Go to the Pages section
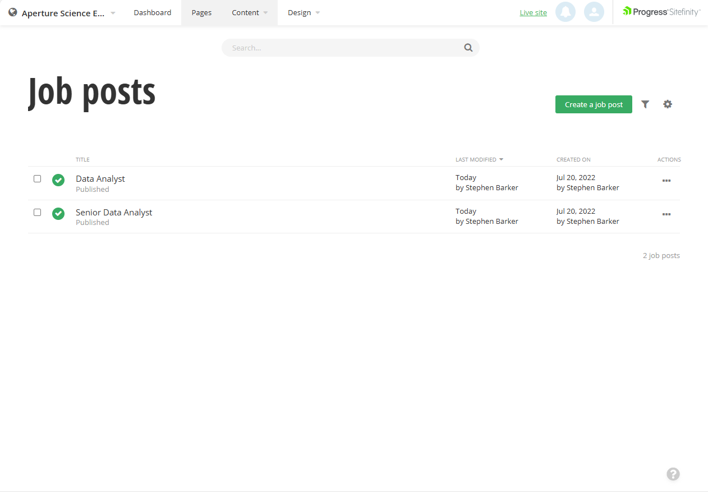Screen dimensions: 708x492 point(201,12)
